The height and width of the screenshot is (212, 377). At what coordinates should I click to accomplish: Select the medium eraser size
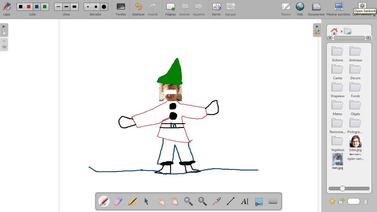click(96, 7)
